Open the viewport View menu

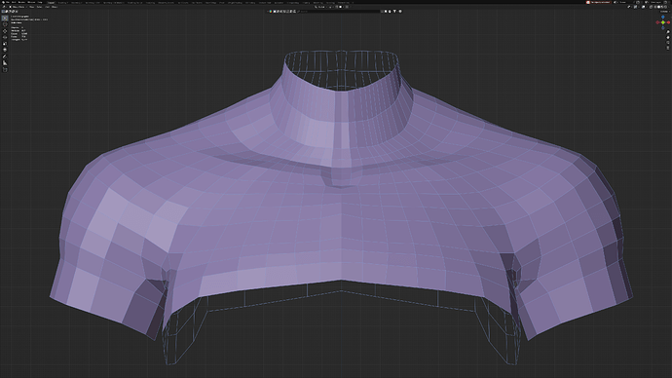[x=32, y=7]
